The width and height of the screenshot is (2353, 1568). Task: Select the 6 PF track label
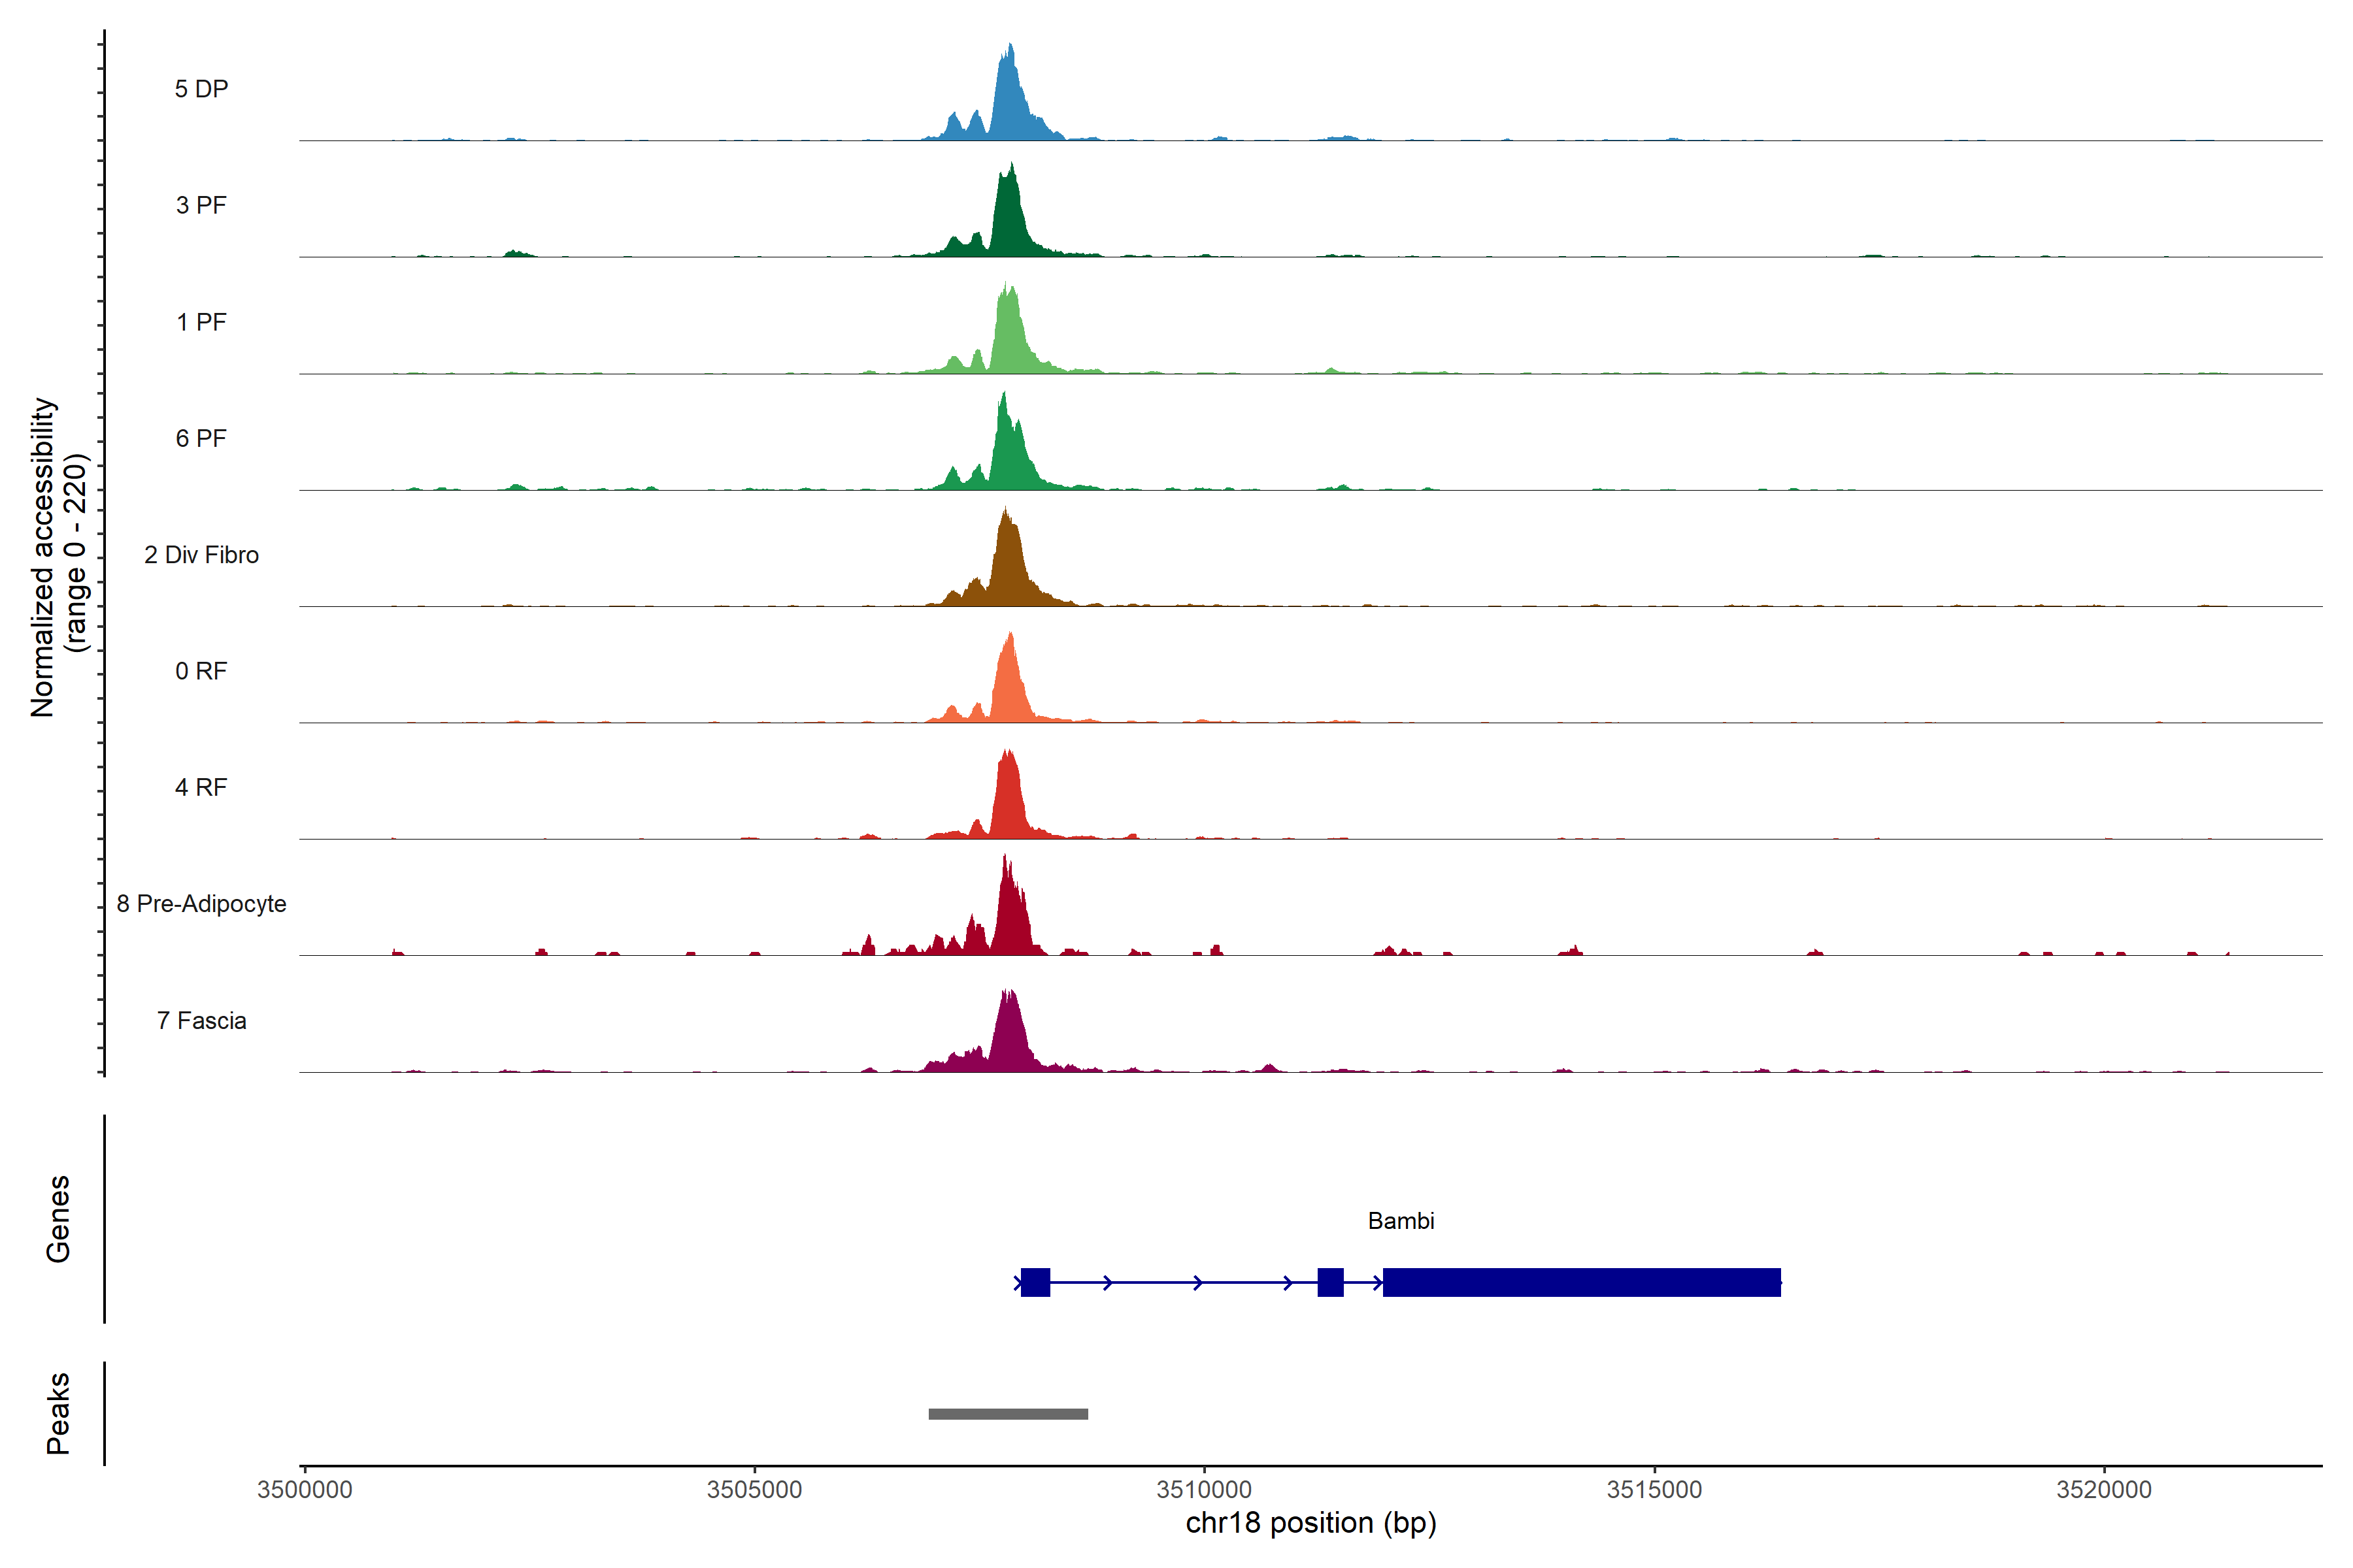(x=201, y=438)
